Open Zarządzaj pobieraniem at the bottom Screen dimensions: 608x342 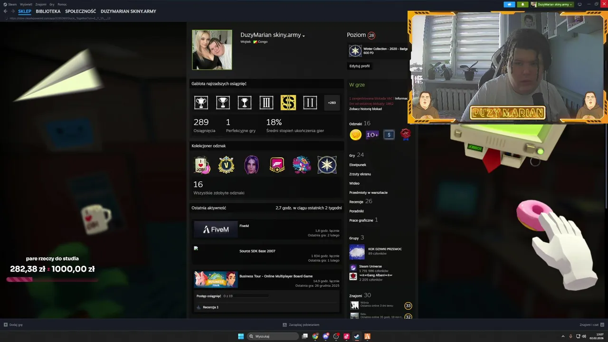click(x=301, y=325)
